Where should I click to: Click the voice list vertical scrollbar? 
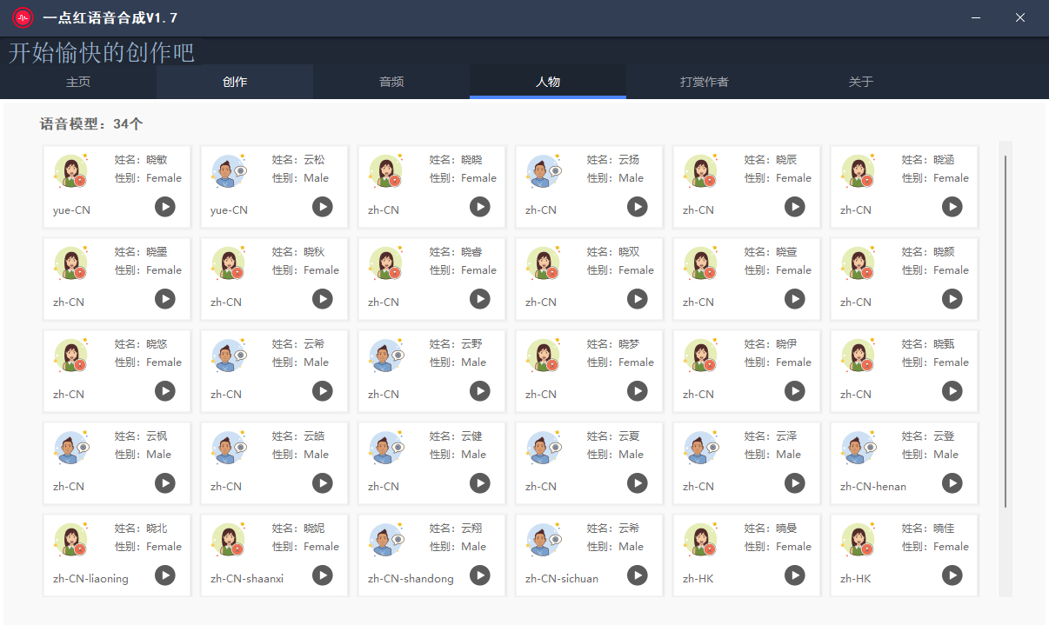click(x=1006, y=330)
